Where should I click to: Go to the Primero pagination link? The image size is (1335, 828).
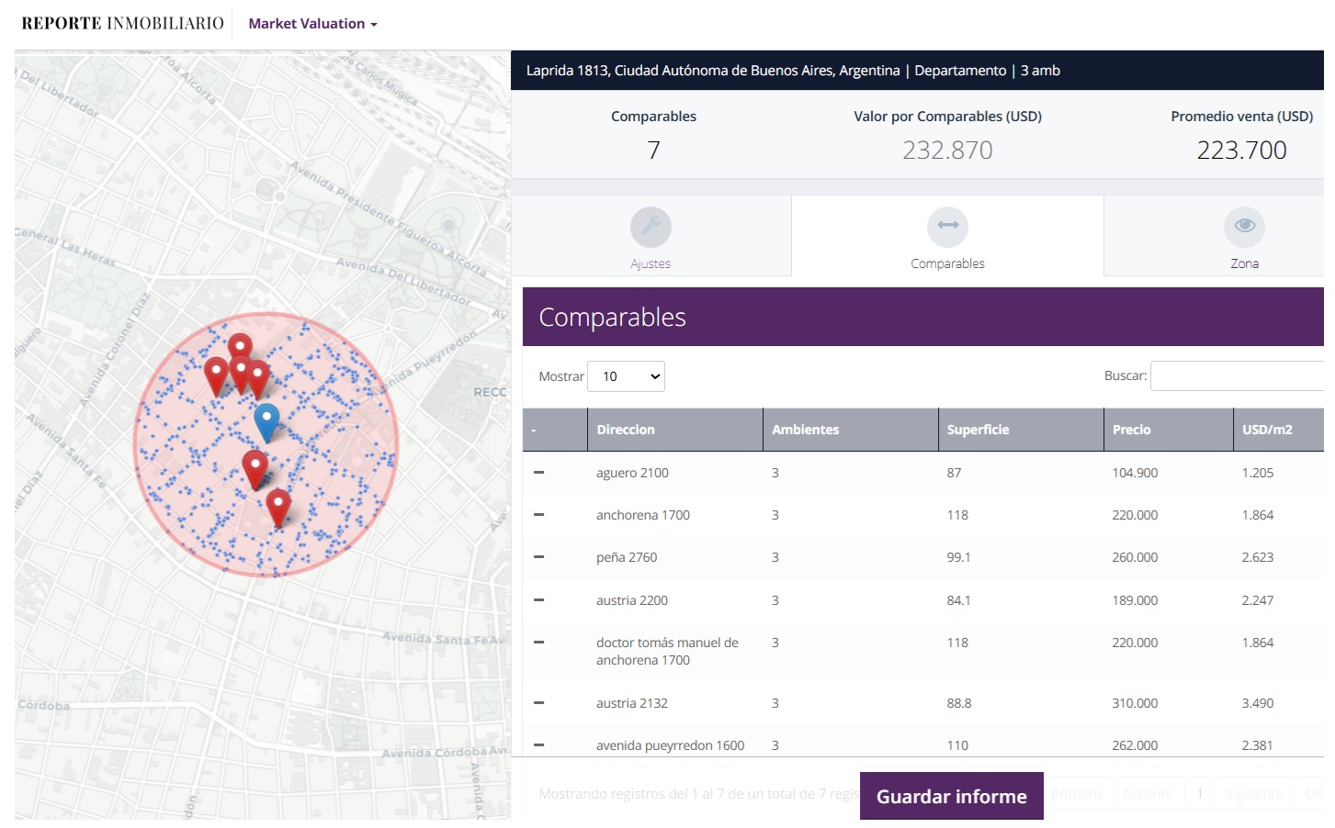click(x=1076, y=794)
